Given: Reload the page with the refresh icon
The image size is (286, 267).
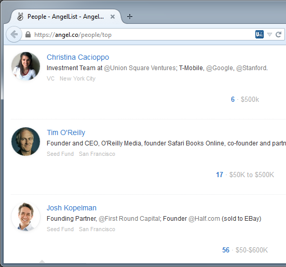Looking at the screenshot, I should 278,34.
